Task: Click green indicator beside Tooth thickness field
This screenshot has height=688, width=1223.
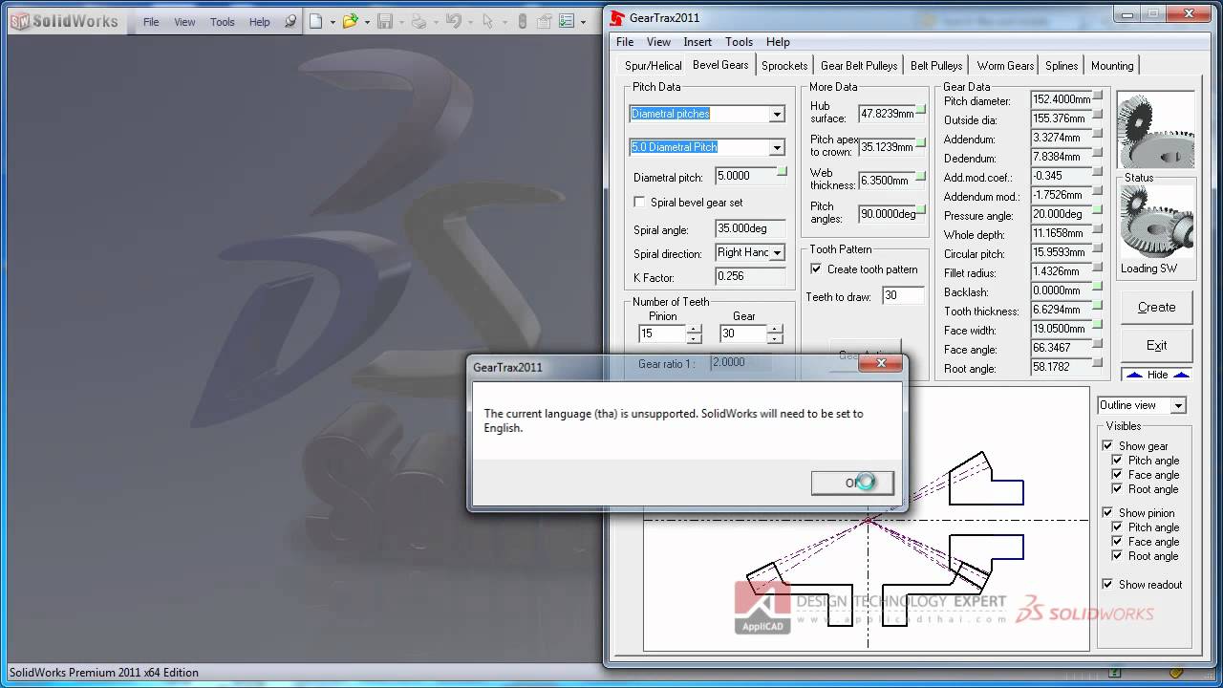Action: click(1098, 306)
